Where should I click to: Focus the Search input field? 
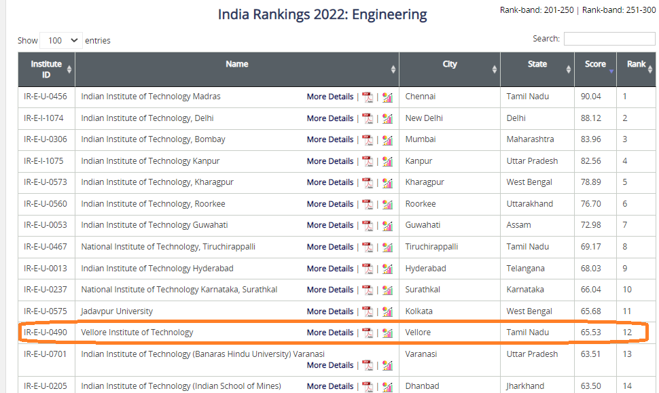click(609, 39)
